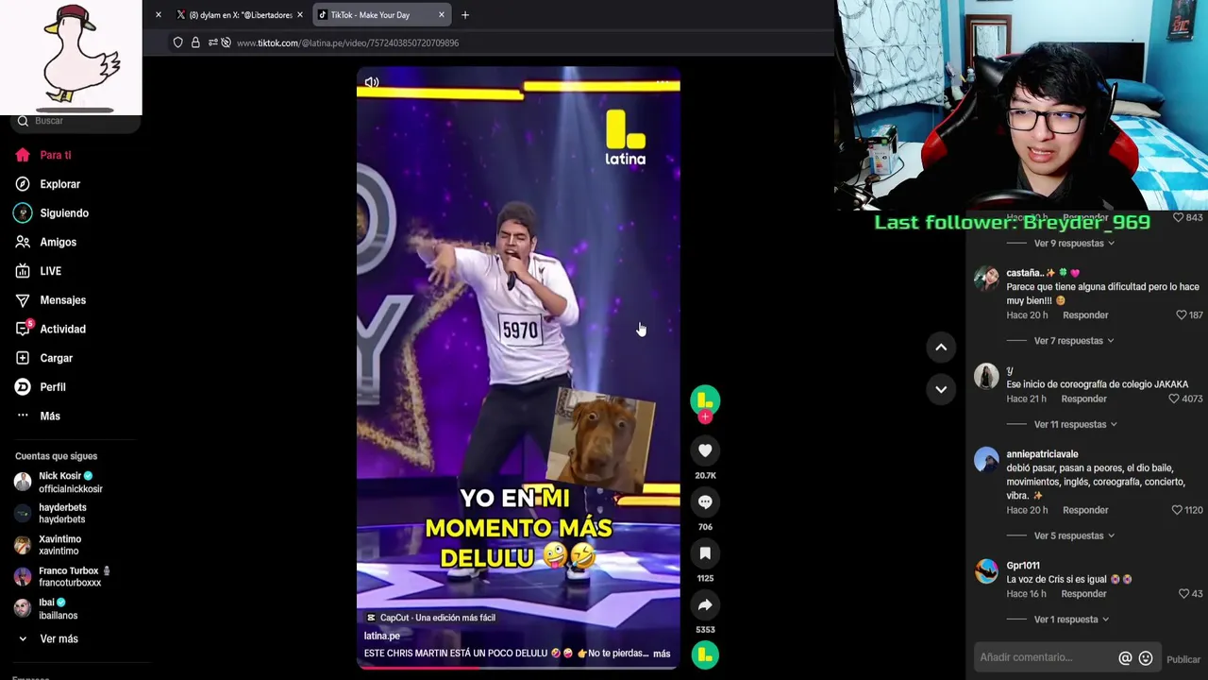Reply to anniepatriciavale's comment
Viewport: 1208px width, 680px height.
[1085, 510]
